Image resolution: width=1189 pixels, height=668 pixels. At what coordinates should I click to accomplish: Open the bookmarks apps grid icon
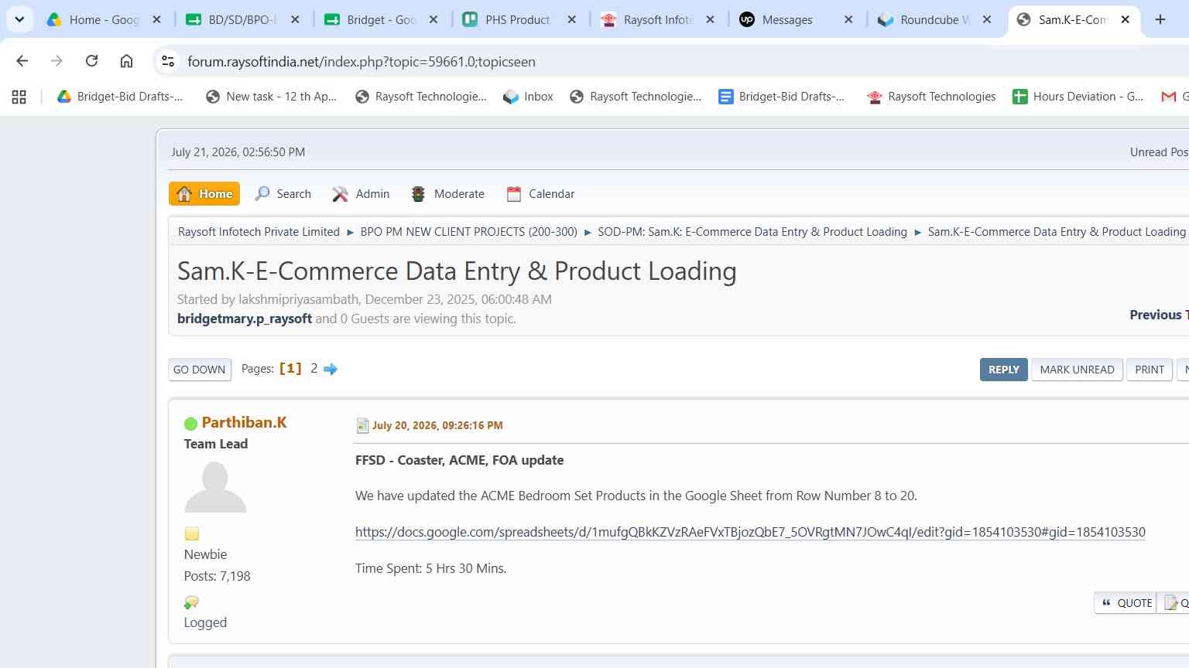click(x=19, y=97)
